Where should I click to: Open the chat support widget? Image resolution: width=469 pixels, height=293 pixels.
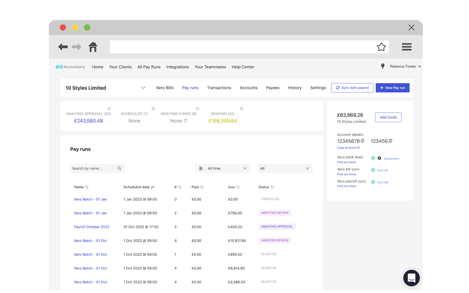tap(411, 278)
